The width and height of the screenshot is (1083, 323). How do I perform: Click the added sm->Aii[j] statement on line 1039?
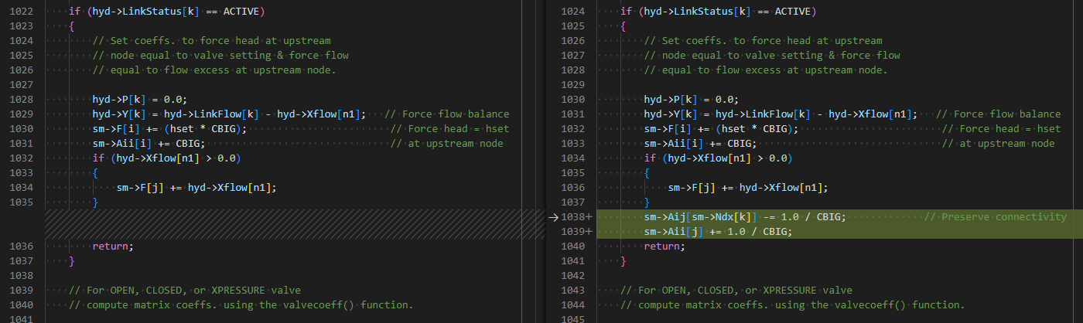click(719, 232)
